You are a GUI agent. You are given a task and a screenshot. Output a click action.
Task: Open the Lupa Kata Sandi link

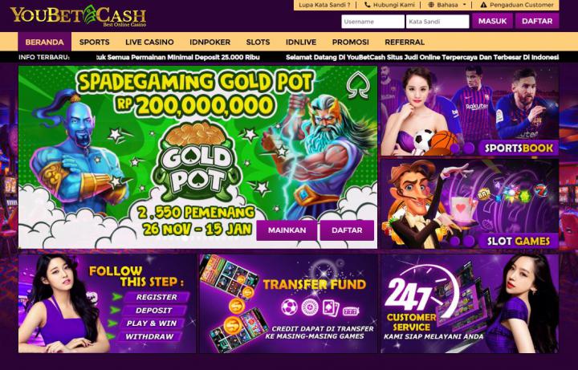pyautogui.click(x=324, y=5)
